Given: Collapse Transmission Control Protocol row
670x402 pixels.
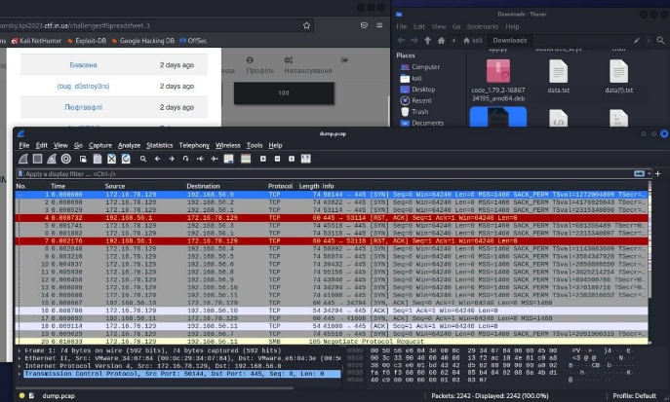Looking at the screenshot, I should (x=20, y=374).
